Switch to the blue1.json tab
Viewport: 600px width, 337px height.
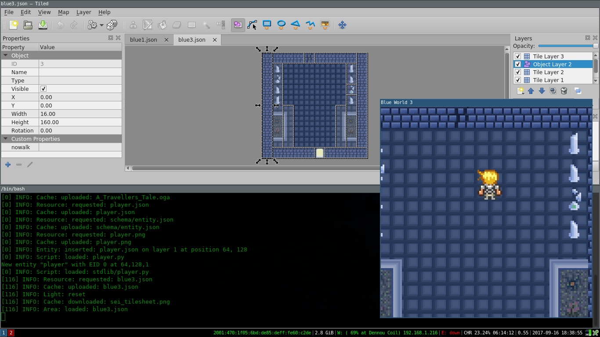(143, 39)
